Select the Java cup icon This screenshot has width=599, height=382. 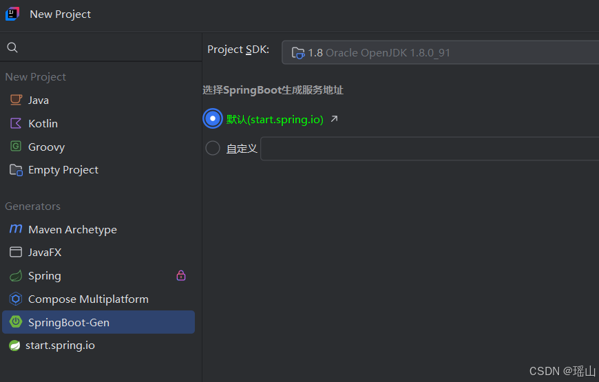coord(16,100)
